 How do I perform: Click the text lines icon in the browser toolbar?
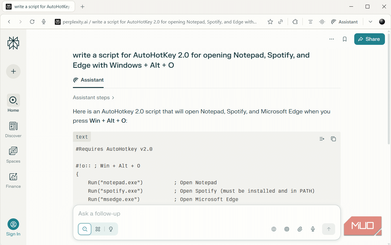pos(311,22)
